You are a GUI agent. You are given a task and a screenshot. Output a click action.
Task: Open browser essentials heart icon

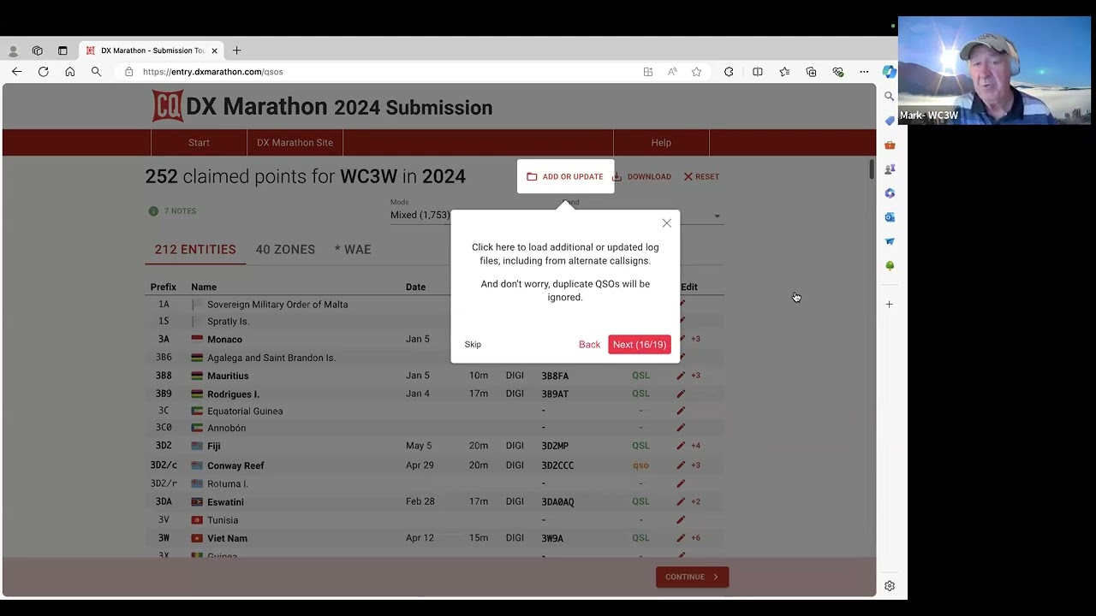[x=837, y=72]
